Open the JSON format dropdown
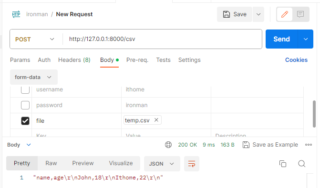This screenshot has width=320, height=188. point(162,164)
